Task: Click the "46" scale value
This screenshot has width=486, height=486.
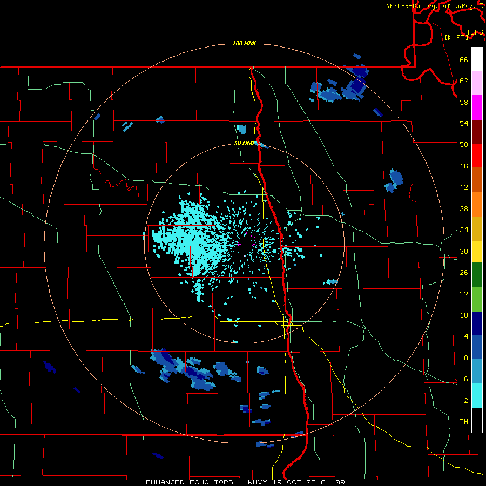Action: point(464,166)
